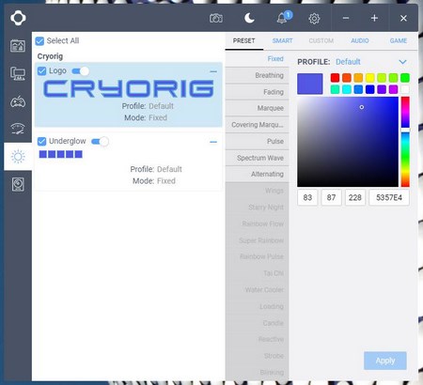
Task: Click the Apply button
Action: coord(385,361)
